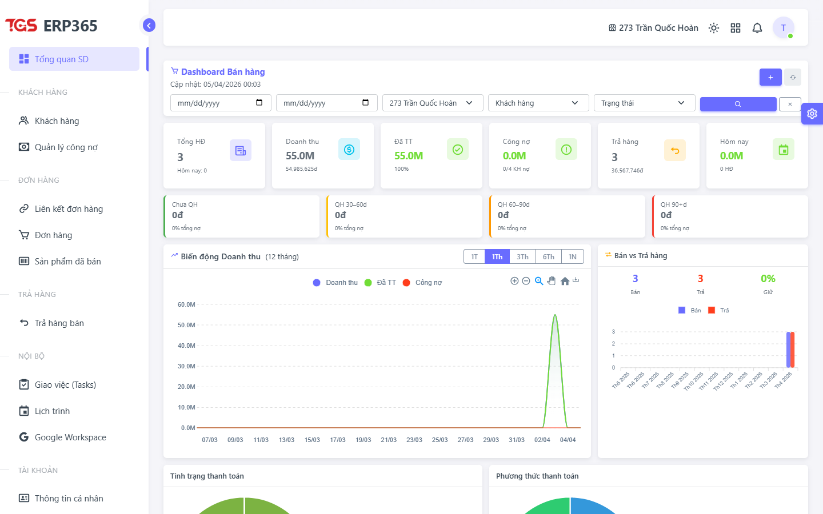Screen dimensions: 823x514
Task: Open Google Workspace
Action: pyautogui.click(x=74, y=437)
